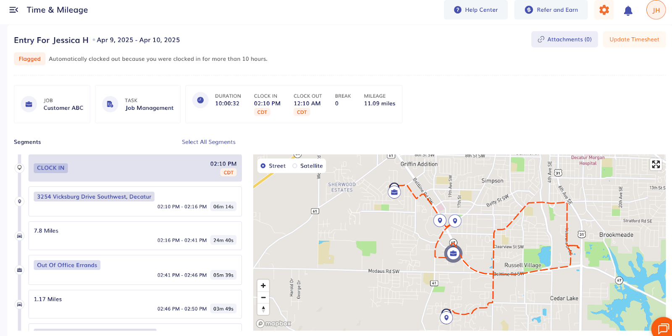Reset map compass bearing
The width and height of the screenshot is (672, 336).
click(263, 309)
